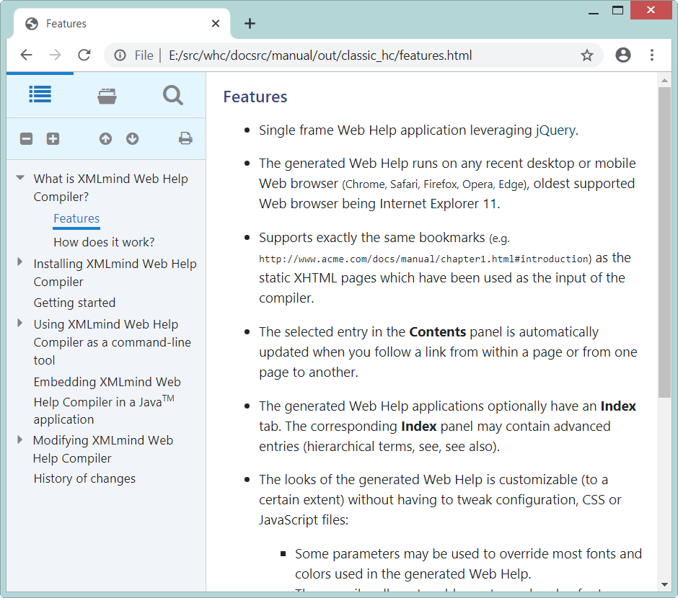Click the 'Features' page heading
Screen dimensions: 678x598
pos(255,97)
